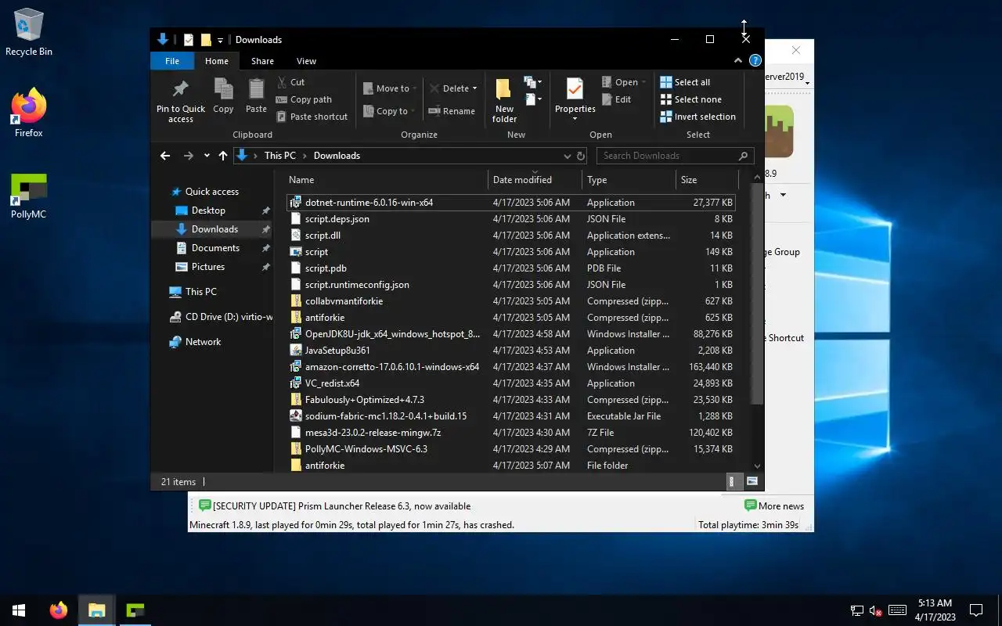Select the sodium-fabric jar file
1002x626 pixels.
[x=510, y=416]
